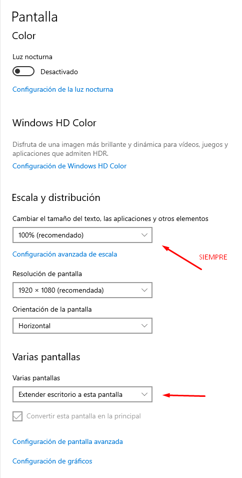Click the Convertir esta pantalla en la principal label
Screen dimensions: 242x478
pyautogui.click(x=83, y=416)
